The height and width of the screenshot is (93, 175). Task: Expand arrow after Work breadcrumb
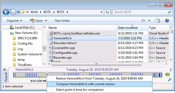[x=41, y=12]
